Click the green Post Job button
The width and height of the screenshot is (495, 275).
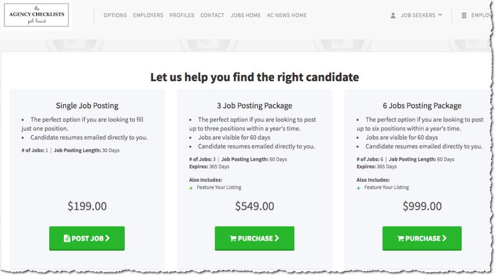pos(87,238)
